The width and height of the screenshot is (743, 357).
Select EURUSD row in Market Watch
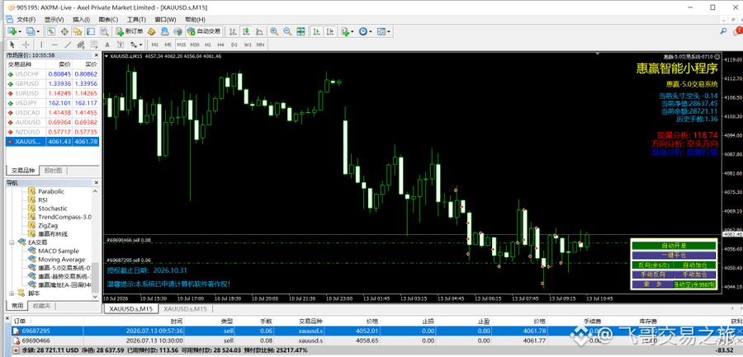[x=53, y=93]
